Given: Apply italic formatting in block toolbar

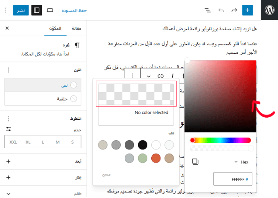Looking at the screenshot, I should [172, 76].
